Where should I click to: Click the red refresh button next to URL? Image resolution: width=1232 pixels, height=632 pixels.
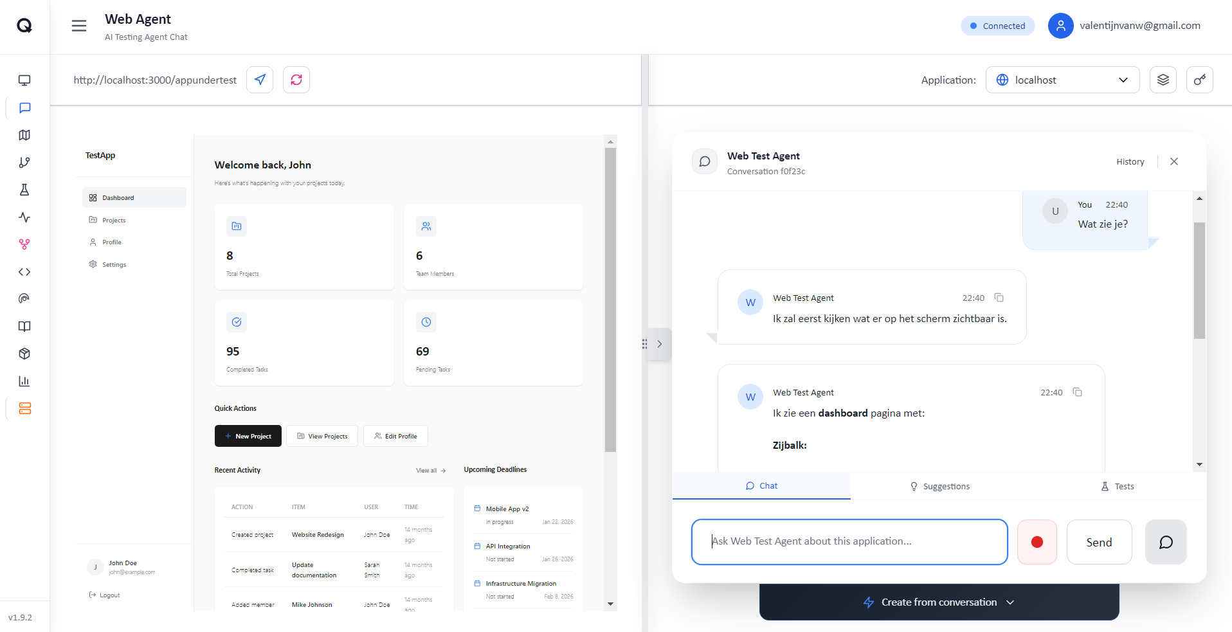296,80
